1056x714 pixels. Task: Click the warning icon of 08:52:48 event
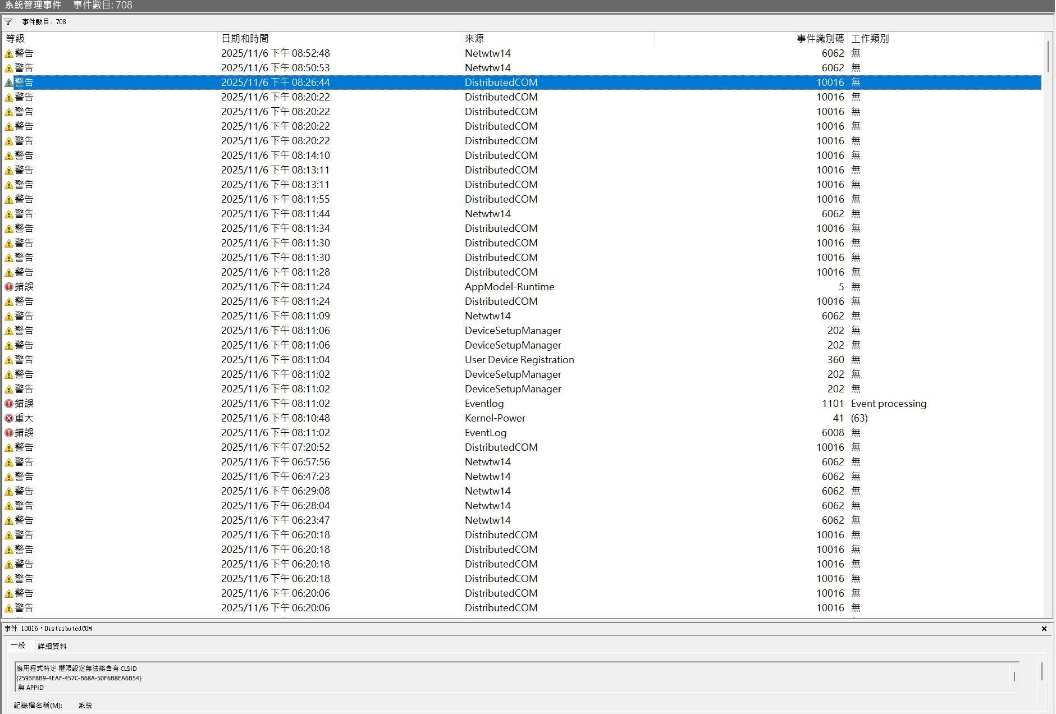pyautogui.click(x=9, y=53)
